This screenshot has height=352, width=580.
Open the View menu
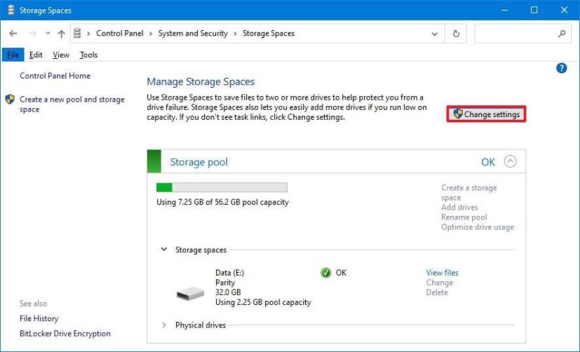(x=60, y=55)
